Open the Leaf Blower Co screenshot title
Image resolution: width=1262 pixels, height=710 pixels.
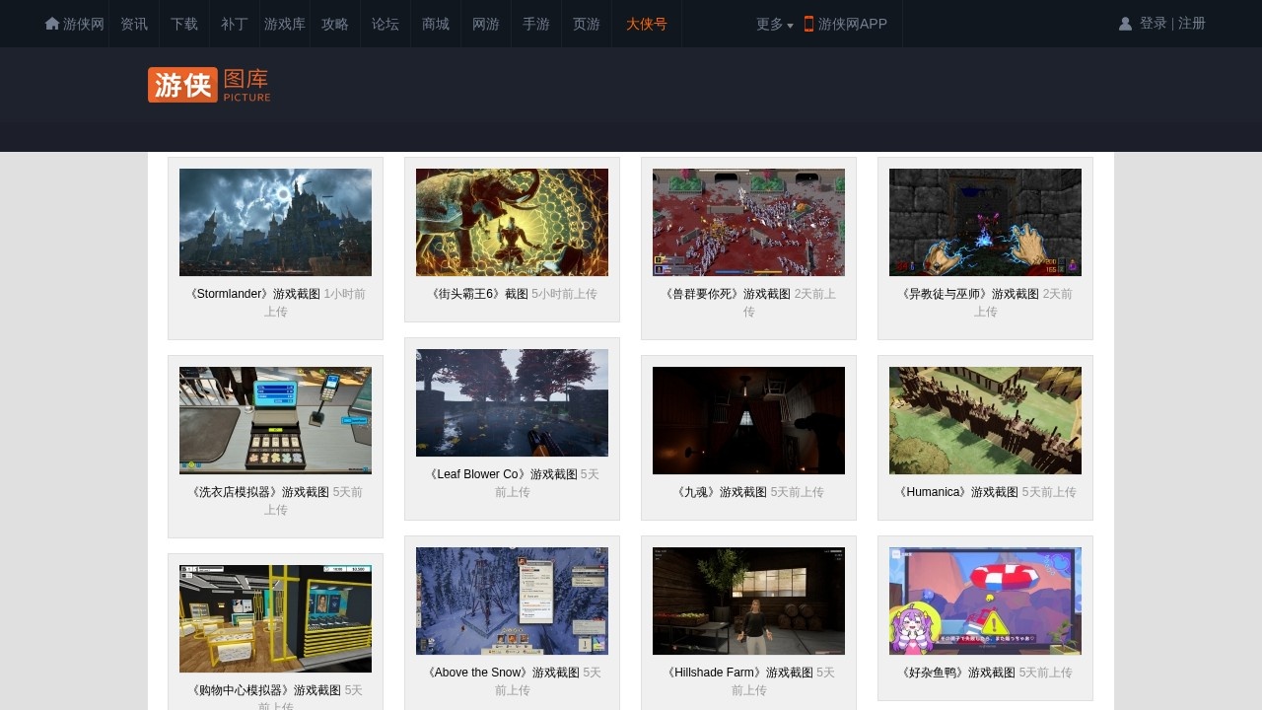pyautogui.click(x=501, y=474)
